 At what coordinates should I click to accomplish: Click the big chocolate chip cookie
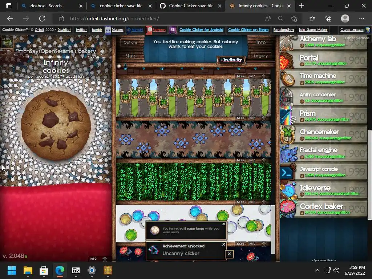pos(56,125)
